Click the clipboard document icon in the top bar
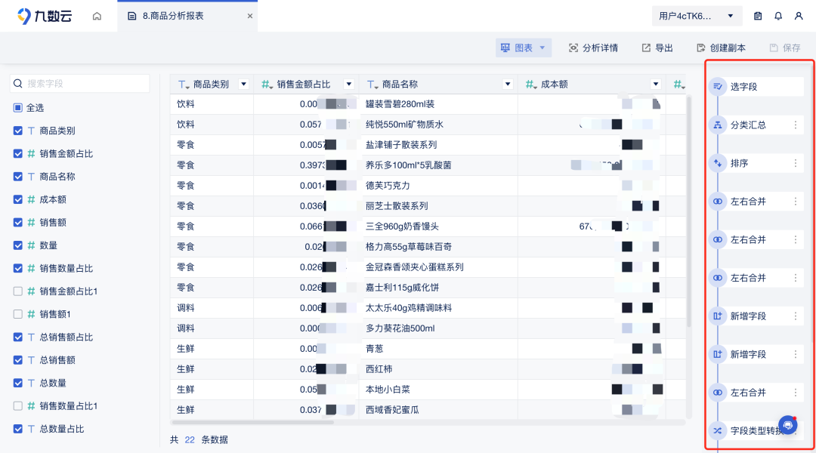The width and height of the screenshot is (816, 453). [758, 15]
